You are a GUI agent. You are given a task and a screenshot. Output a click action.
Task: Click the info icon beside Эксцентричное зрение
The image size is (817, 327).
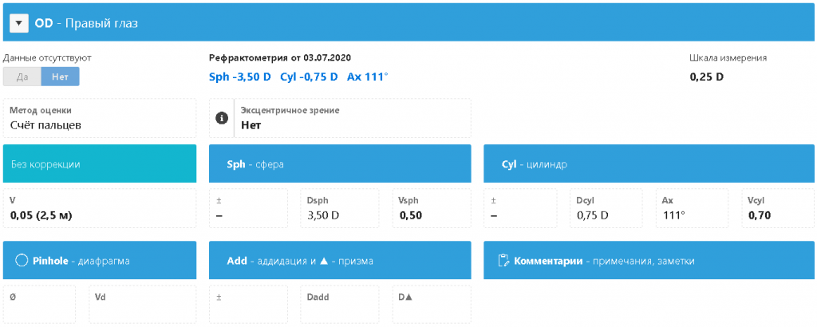[x=222, y=118]
